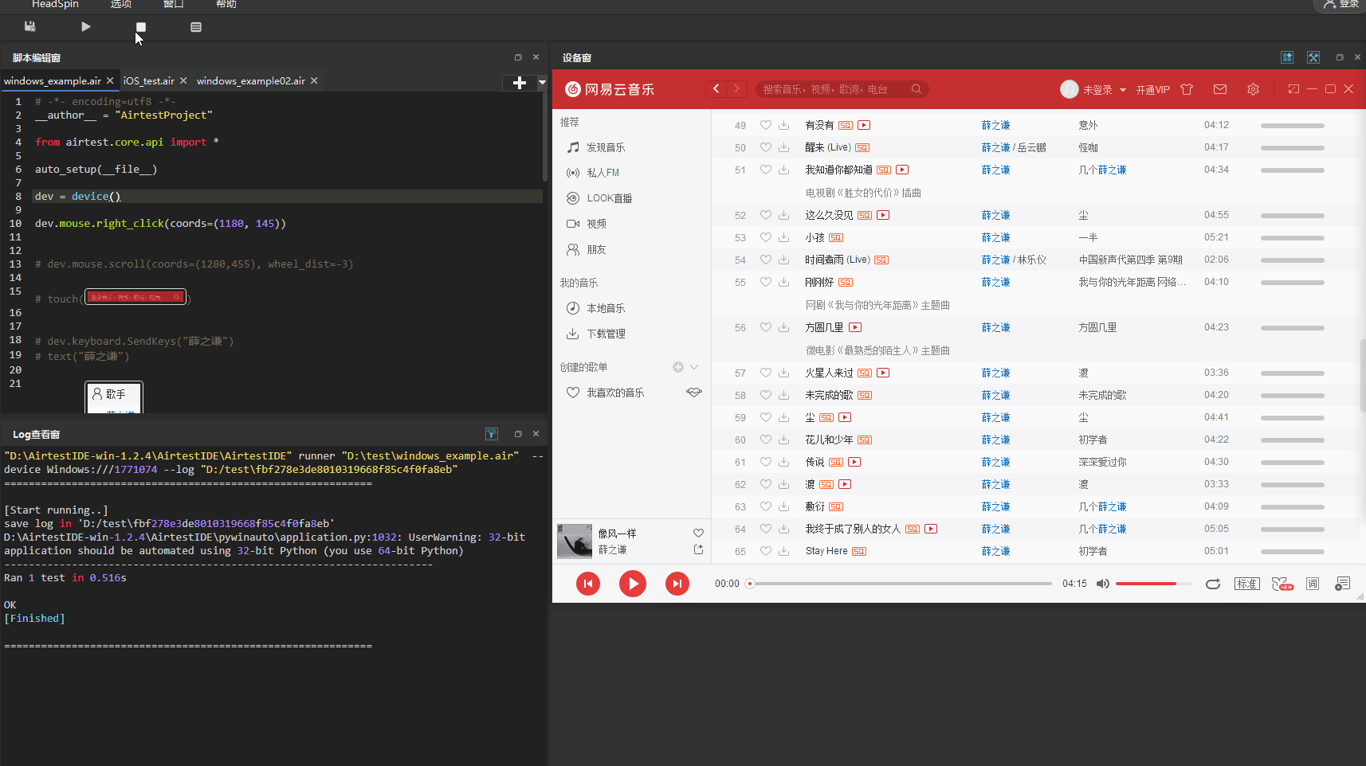Open album 几个薛之谦 on row 63
The height and width of the screenshot is (766, 1366).
(x=1102, y=506)
